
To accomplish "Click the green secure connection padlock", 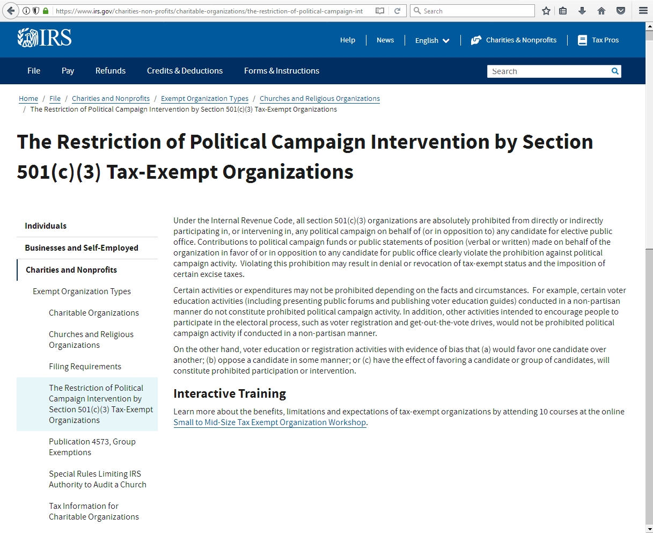I will point(46,11).
